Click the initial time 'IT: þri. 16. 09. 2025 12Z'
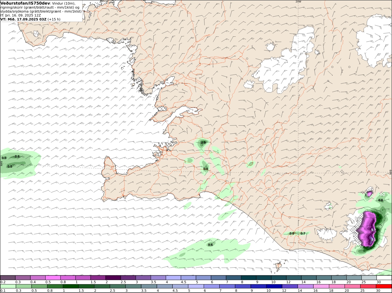 (x=21, y=15)
